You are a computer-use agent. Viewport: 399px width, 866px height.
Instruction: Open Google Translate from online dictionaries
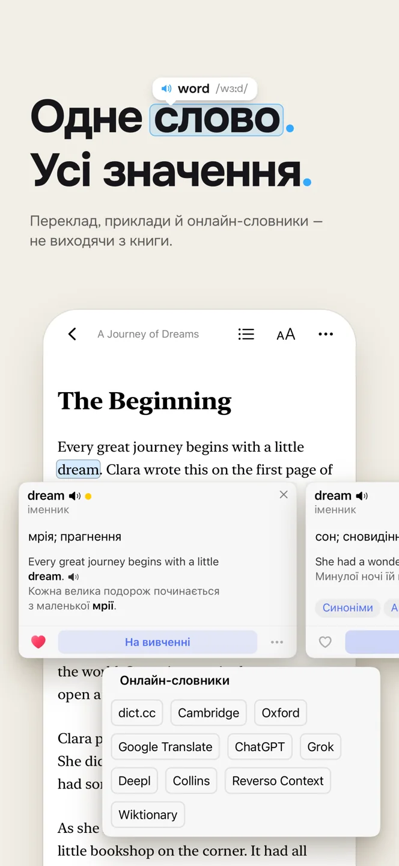click(x=165, y=747)
